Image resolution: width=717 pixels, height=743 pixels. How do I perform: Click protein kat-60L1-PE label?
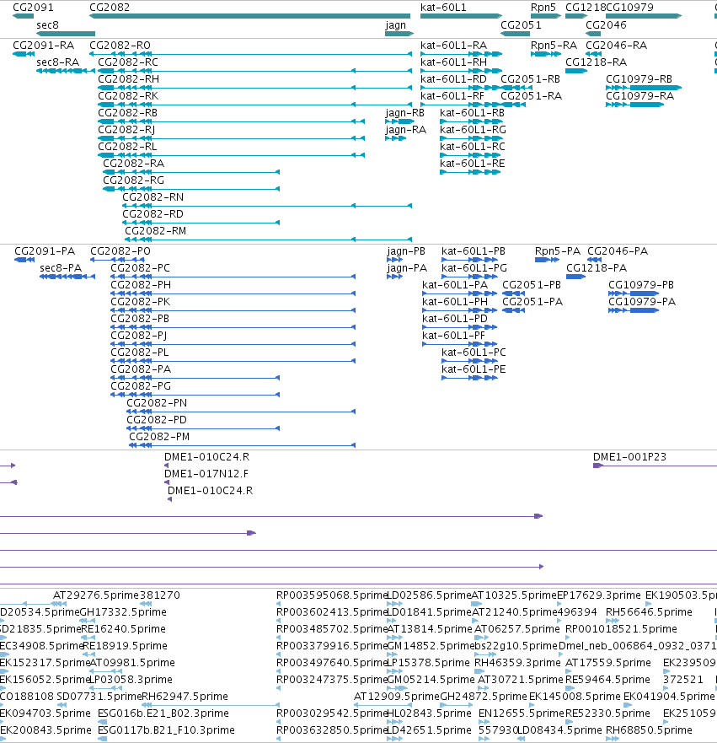(474, 369)
